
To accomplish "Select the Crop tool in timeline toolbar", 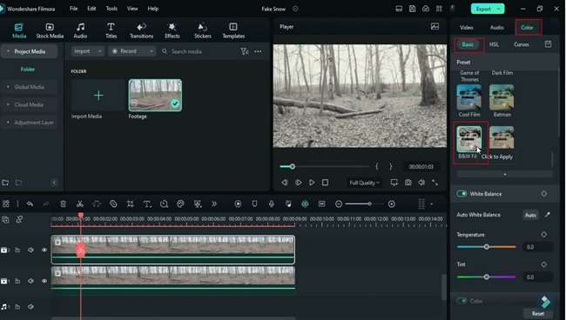I will click(131, 204).
